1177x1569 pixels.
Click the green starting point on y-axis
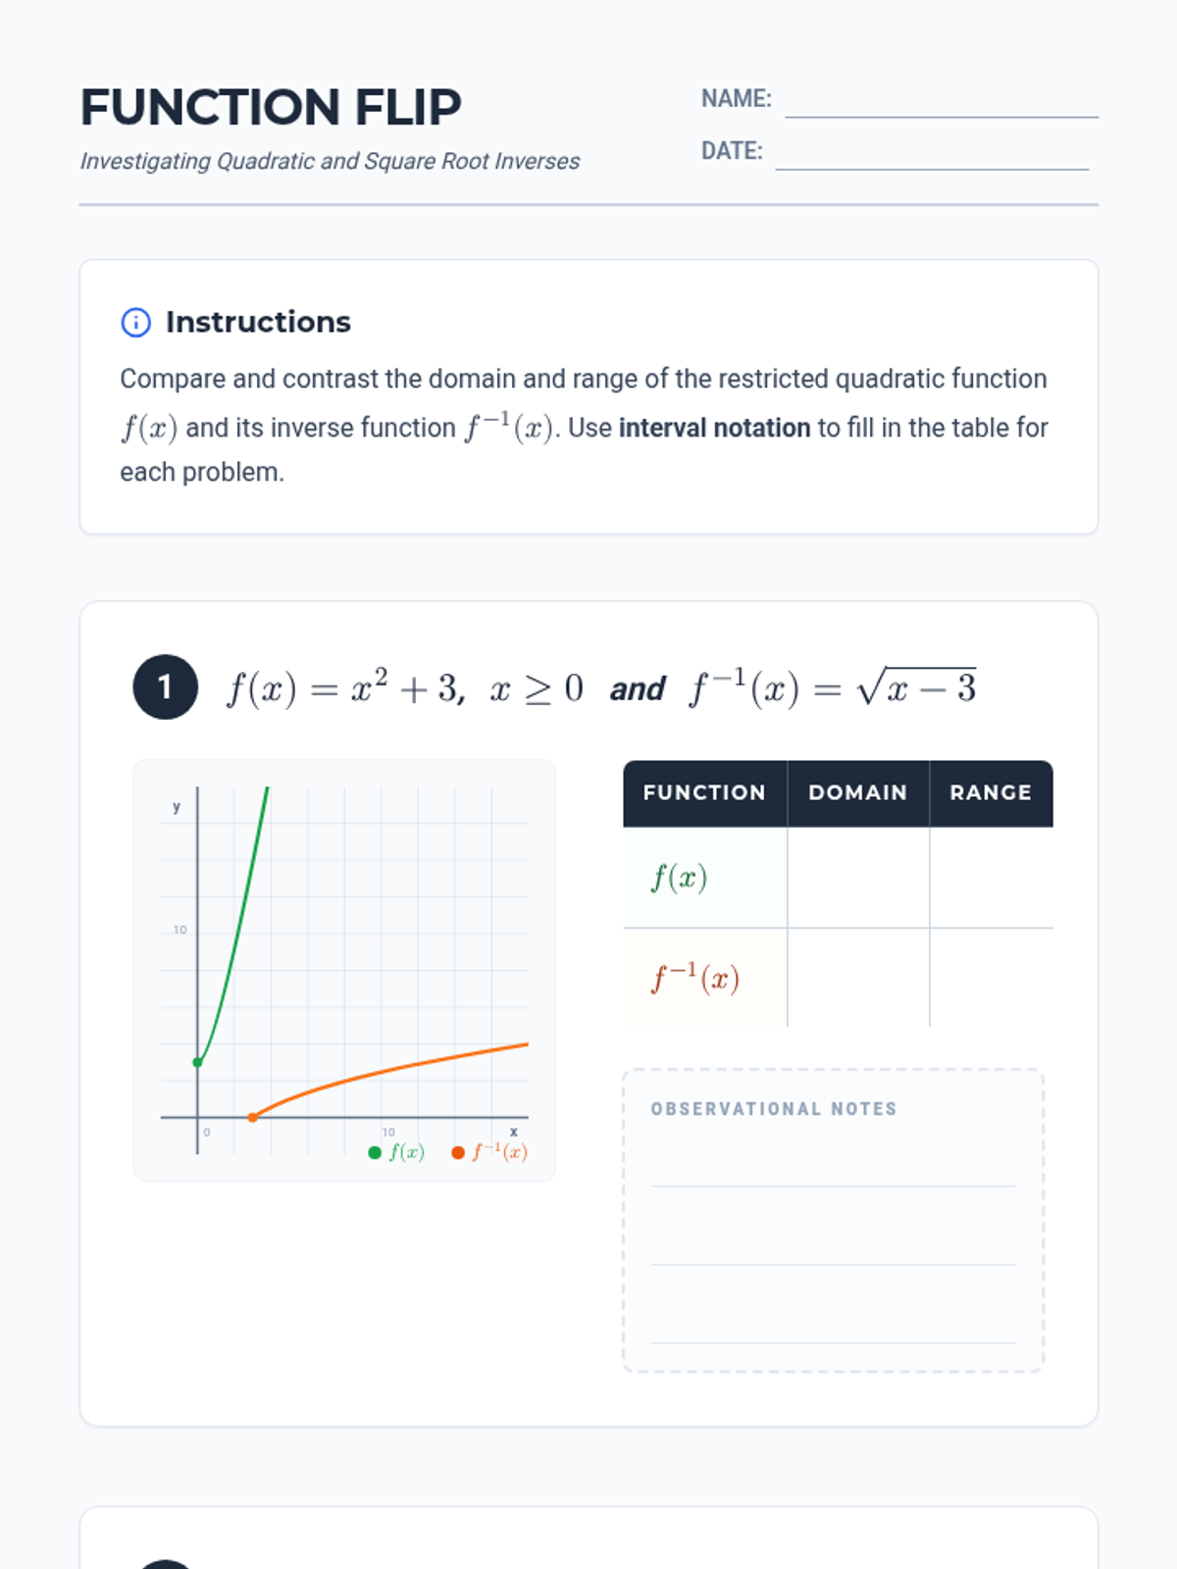pyautogui.click(x=197, y=1062)
